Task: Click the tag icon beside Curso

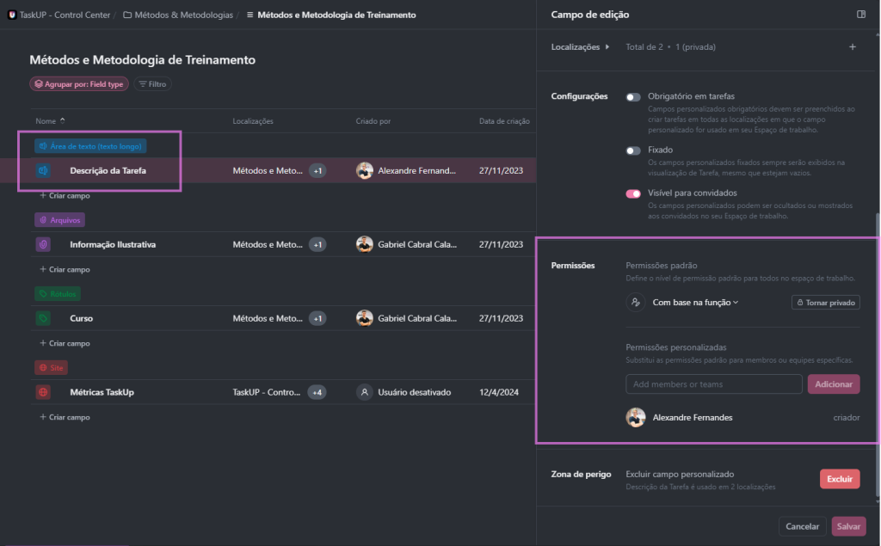Action: (x=42, y=319)
